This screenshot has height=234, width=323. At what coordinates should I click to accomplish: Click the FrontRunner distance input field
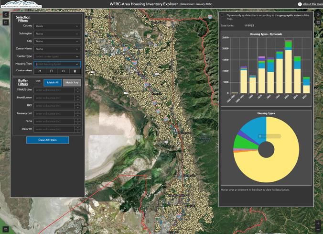(x=54, y=98)
